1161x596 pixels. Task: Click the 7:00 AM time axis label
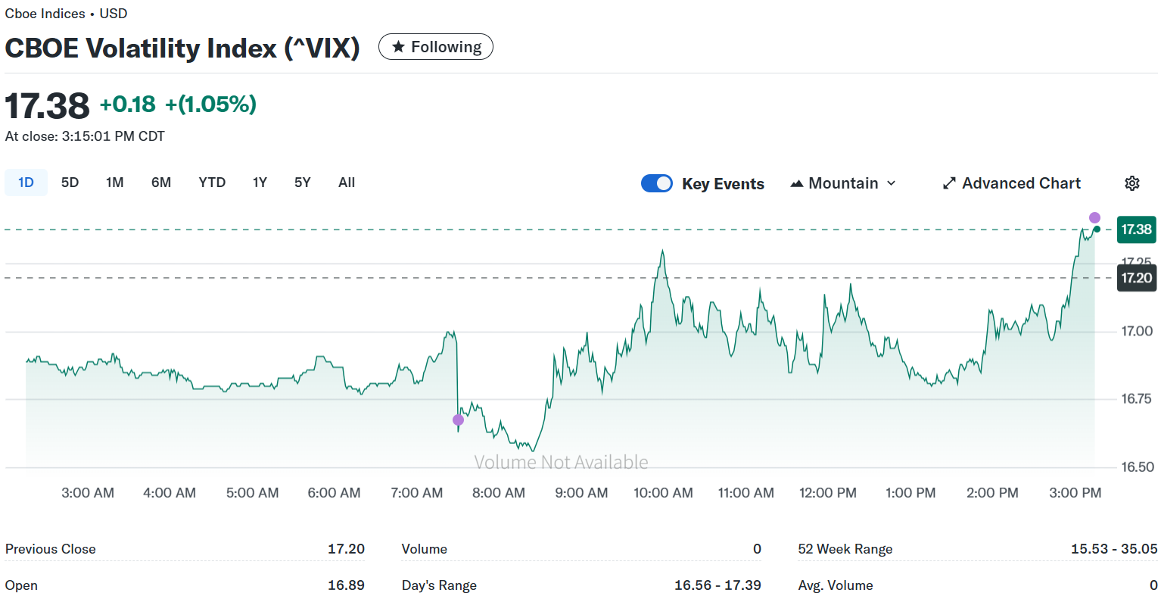[416, 493]
